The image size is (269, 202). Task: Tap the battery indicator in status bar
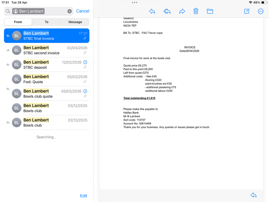coord(264,2)
